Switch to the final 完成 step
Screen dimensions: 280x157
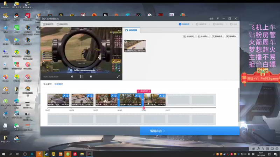tap(233, 24)
